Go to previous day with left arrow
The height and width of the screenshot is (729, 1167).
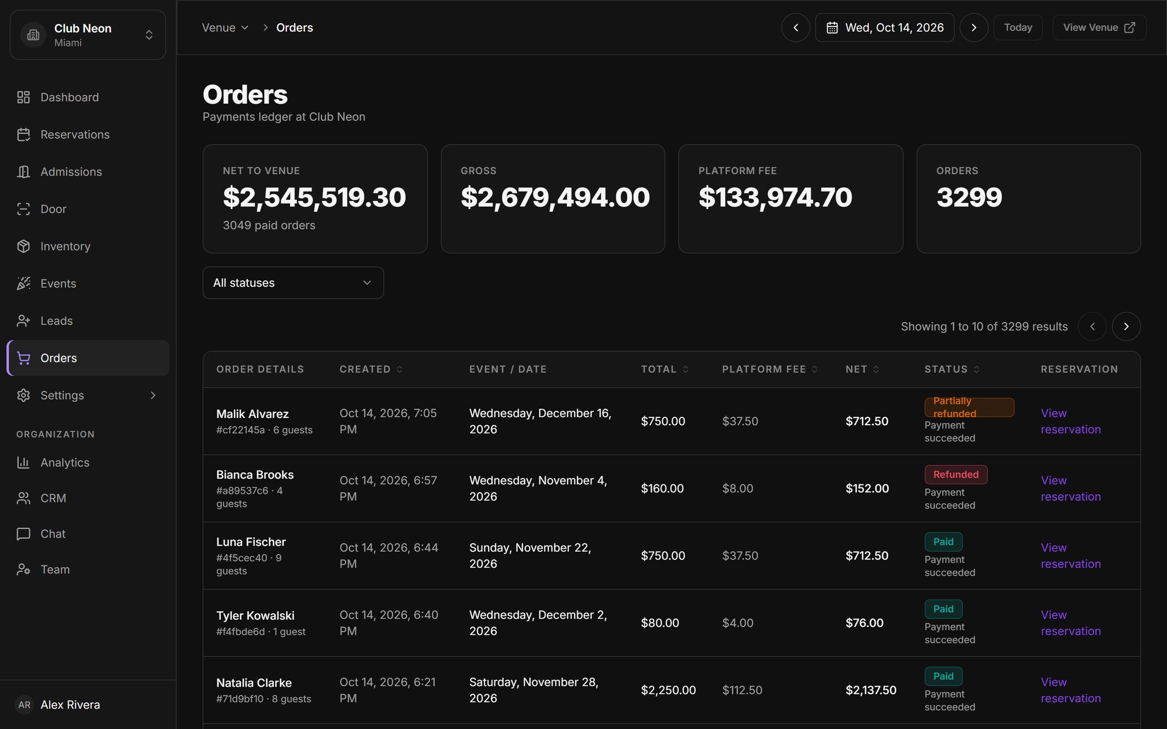[x=796, y=28]
